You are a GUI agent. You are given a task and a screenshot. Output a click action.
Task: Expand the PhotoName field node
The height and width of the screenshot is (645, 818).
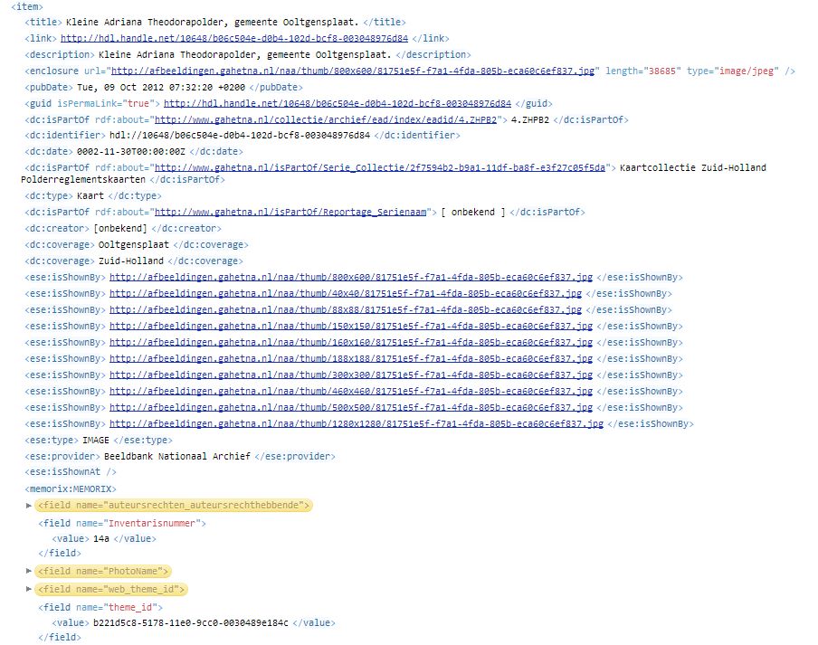29,571
